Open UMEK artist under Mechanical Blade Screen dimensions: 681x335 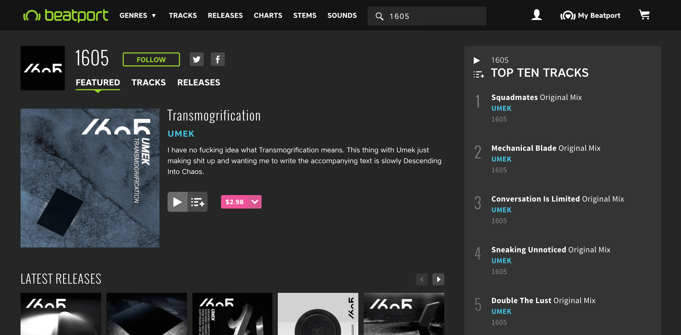tap(501, 159)
